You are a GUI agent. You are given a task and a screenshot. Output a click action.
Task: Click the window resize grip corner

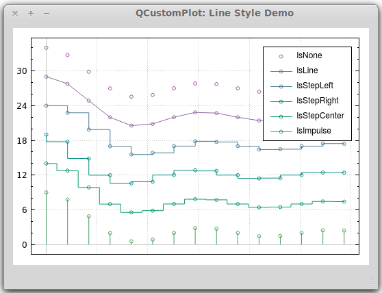[x=371, y=281]
